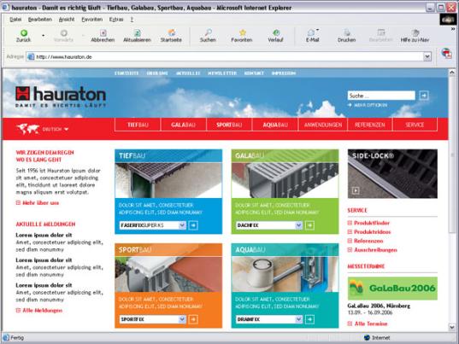The height and width of the screenshot is (344, 459).
Task: Open the E-Mail button dropdown arrow
Action: point(318,30)
